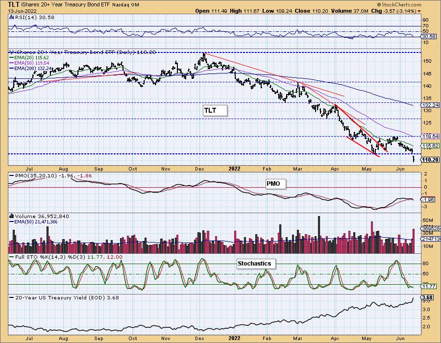The width and height of the screenshot is (441, 343).
Task: Click the 110.20 last price axis tag
Action: point(431,160)
